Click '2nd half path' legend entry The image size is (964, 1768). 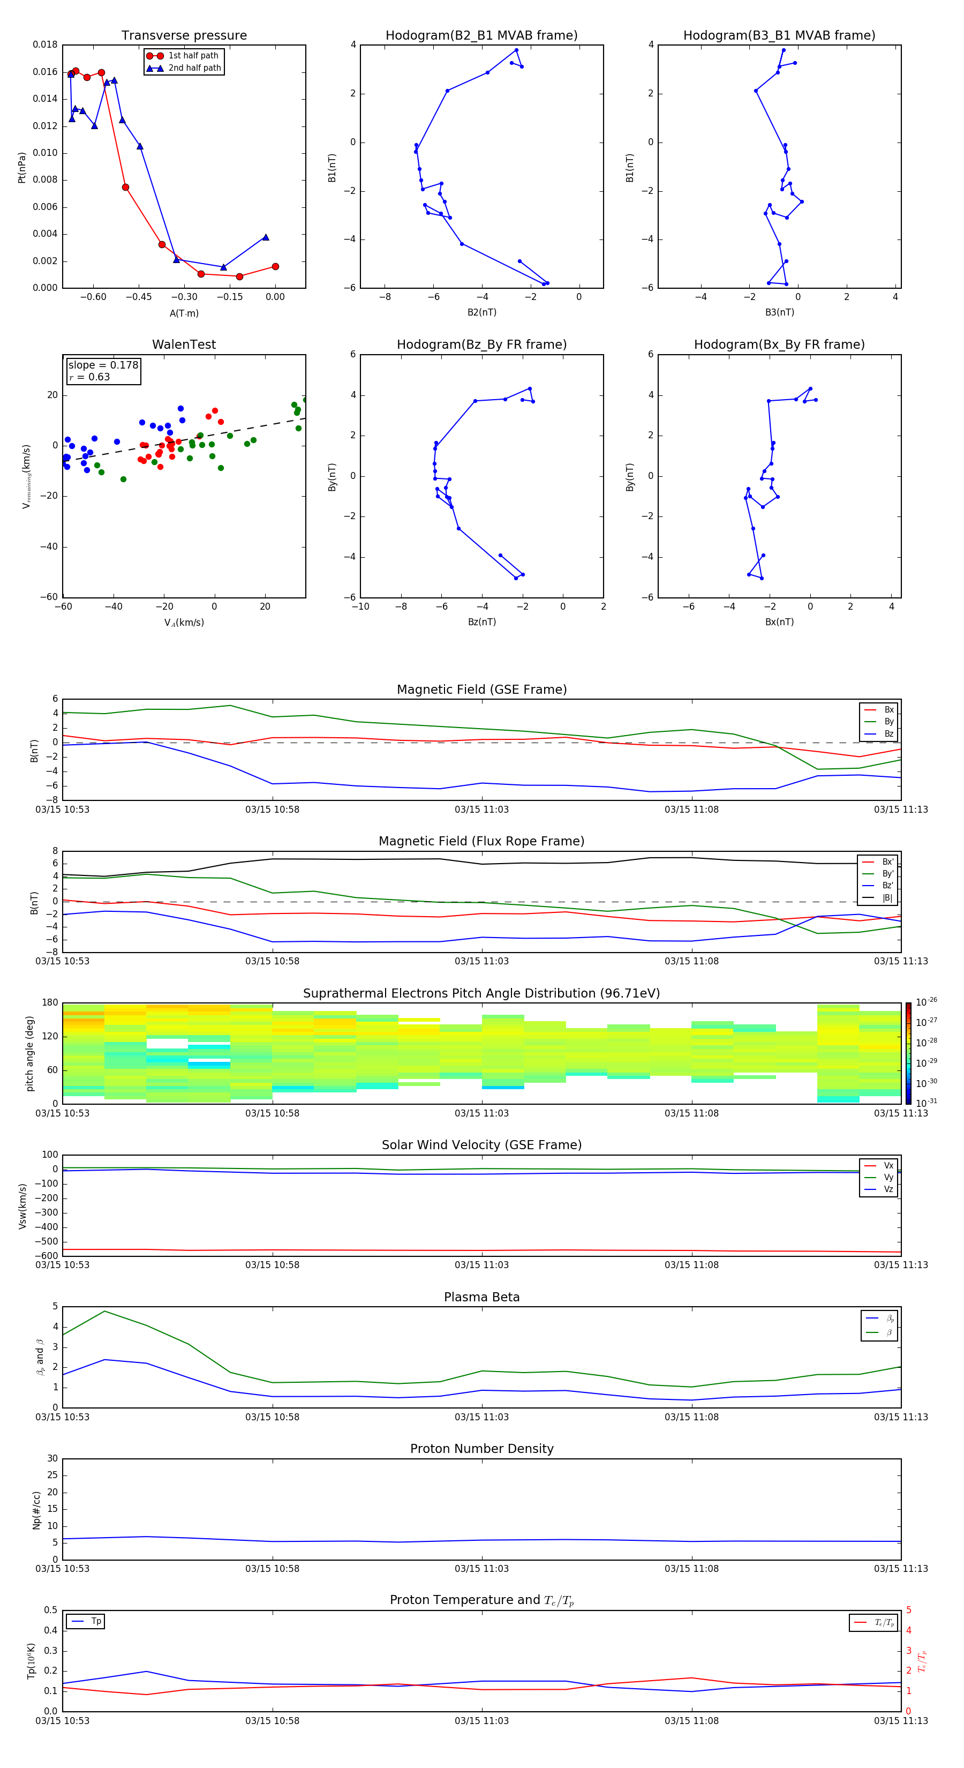184,68
